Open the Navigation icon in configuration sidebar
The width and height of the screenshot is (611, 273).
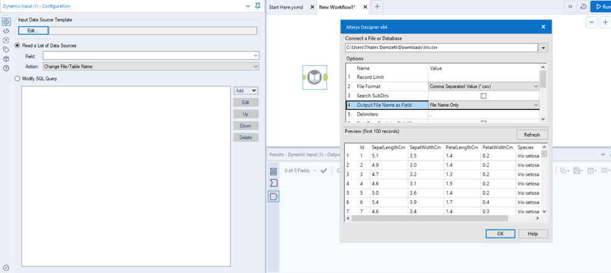pos(6,40)
